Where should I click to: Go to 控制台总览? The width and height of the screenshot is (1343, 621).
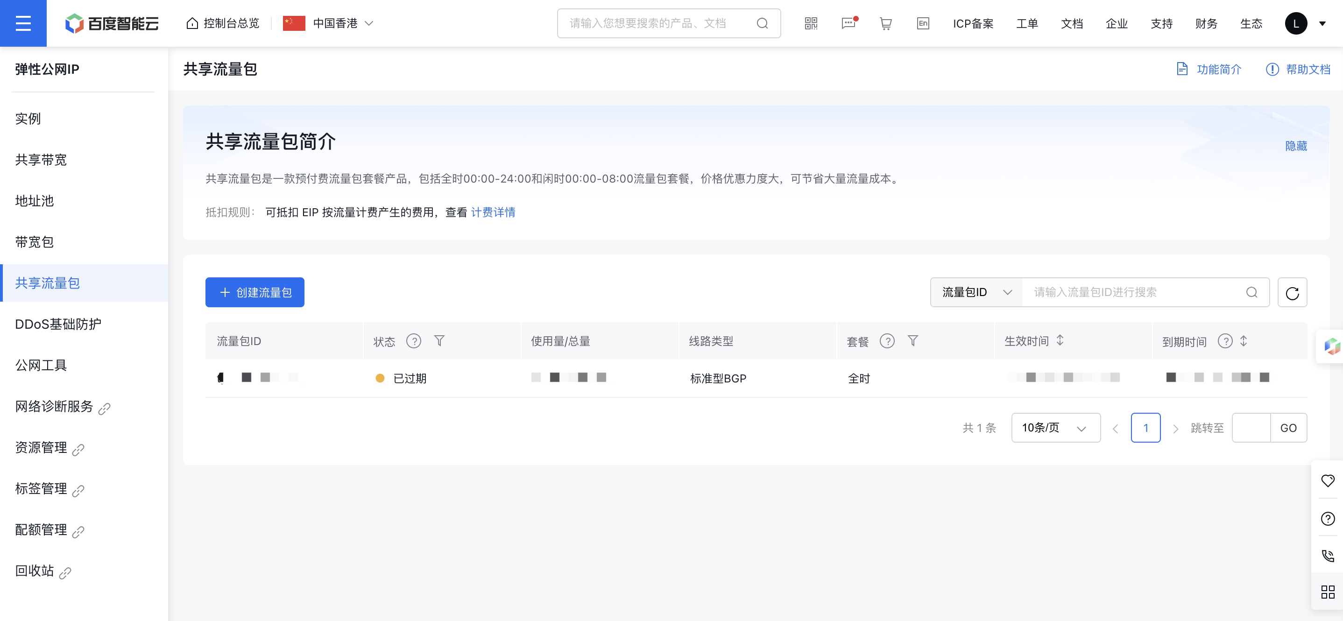223,23
